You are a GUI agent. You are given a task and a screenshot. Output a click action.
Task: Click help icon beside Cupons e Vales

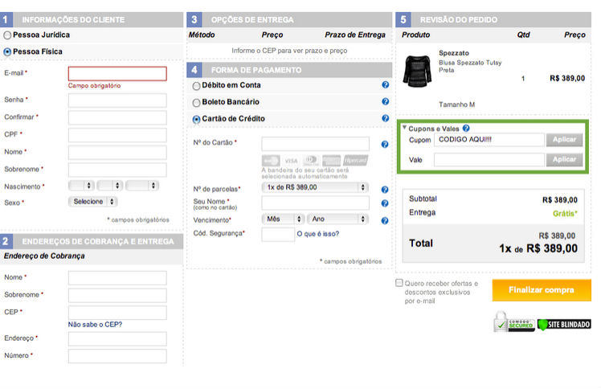click(x=466, y=128)
